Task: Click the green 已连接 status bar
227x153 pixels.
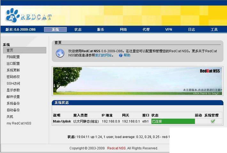Action: pos(173,121)
